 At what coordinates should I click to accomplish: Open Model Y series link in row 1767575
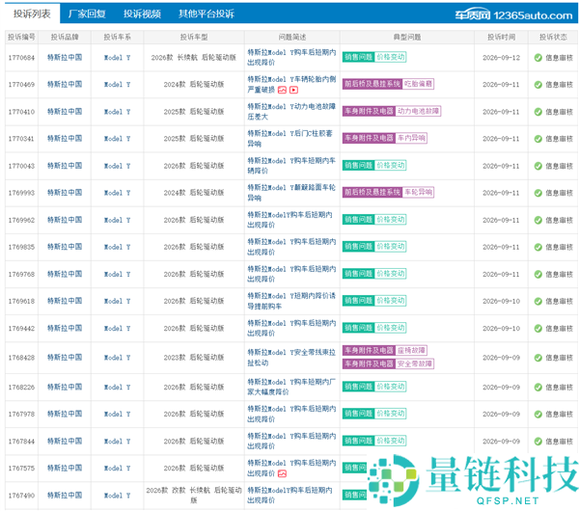click(x=117, y=469)
